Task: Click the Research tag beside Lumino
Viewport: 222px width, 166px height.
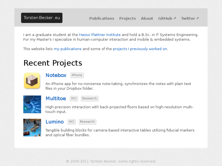Action: 87,122
